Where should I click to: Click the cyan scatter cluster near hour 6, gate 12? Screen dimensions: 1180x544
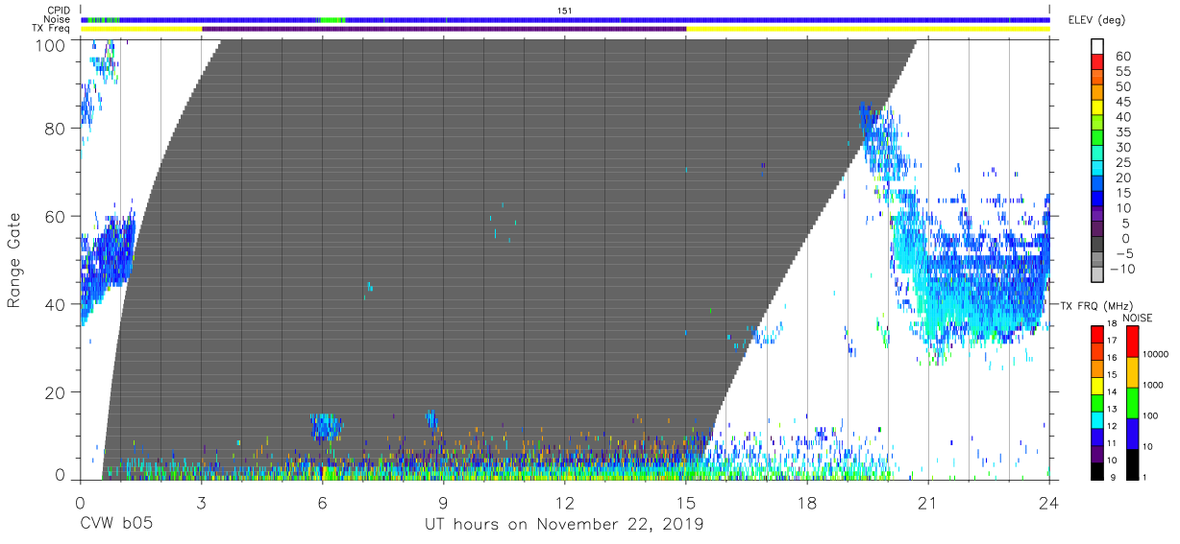coord(326,425)
